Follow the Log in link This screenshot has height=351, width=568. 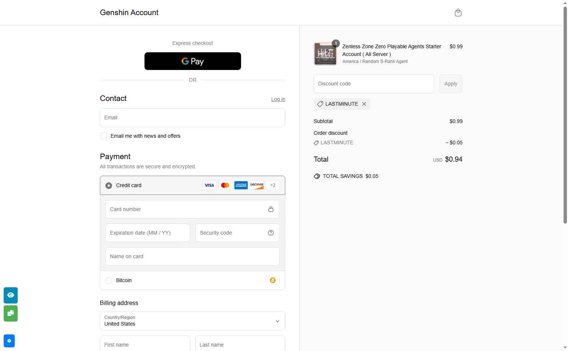(x=278, y=99)
